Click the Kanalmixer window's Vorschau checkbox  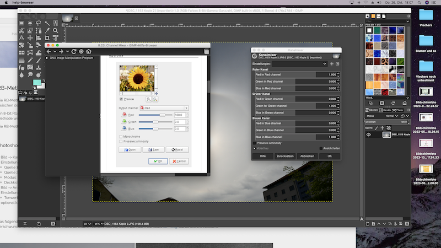[255, 148]
